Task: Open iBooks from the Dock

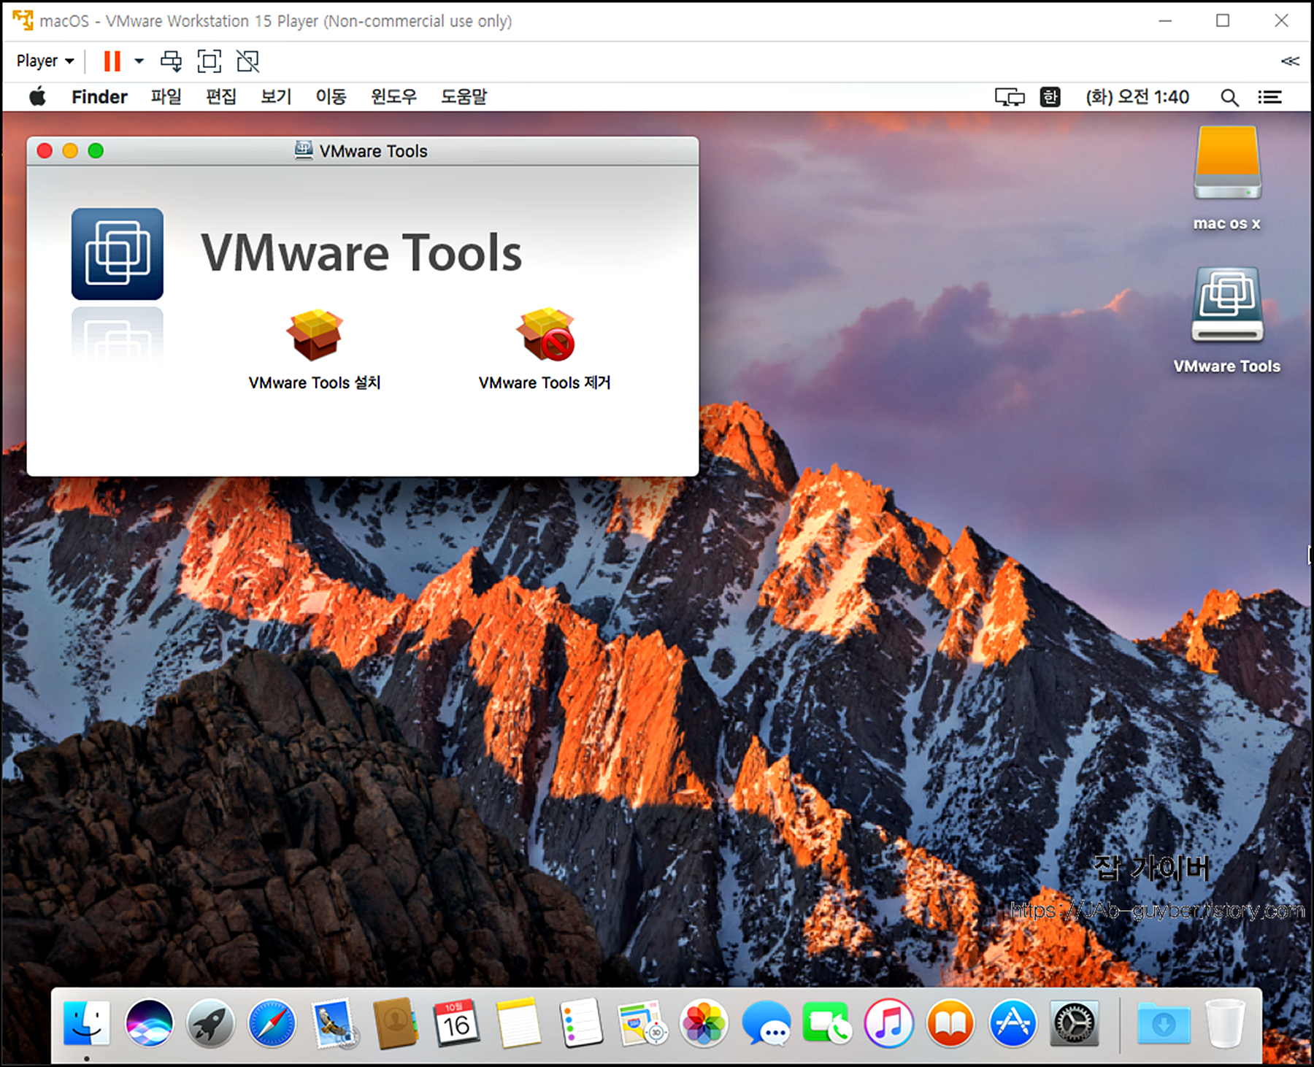Action: pyautogui.click(x=950, y=1023)
